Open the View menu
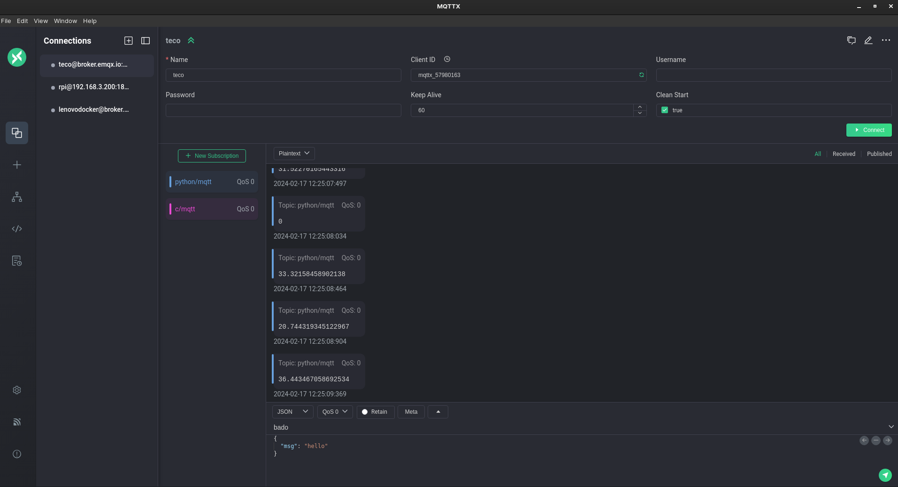 coord(41,21)
